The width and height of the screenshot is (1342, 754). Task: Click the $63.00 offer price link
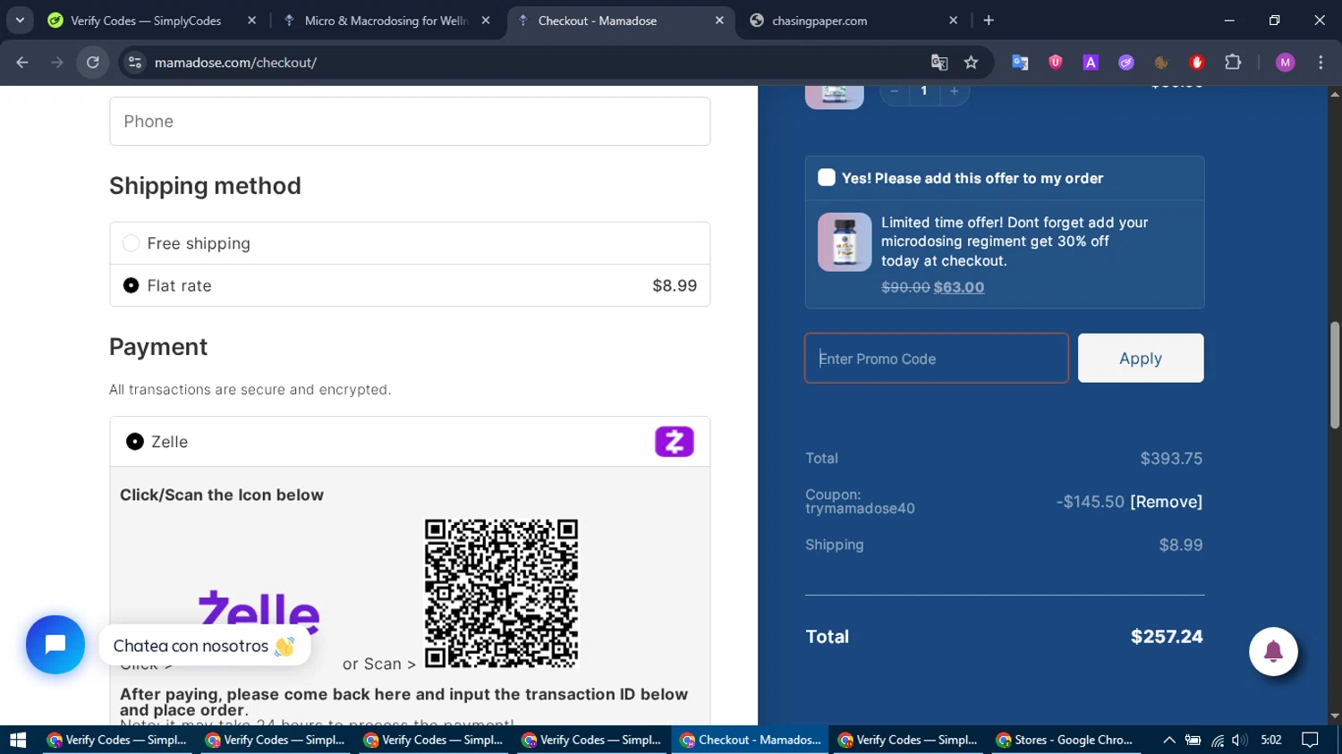pyautogui.click(x=959, y=287)
